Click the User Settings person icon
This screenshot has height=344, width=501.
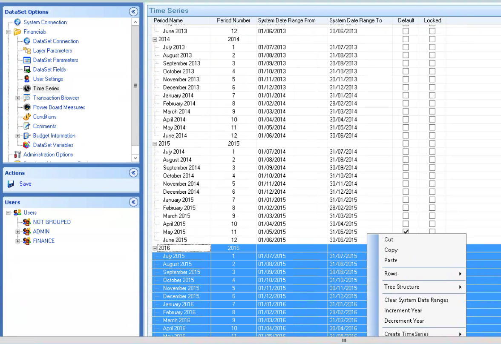click(27, 79)
